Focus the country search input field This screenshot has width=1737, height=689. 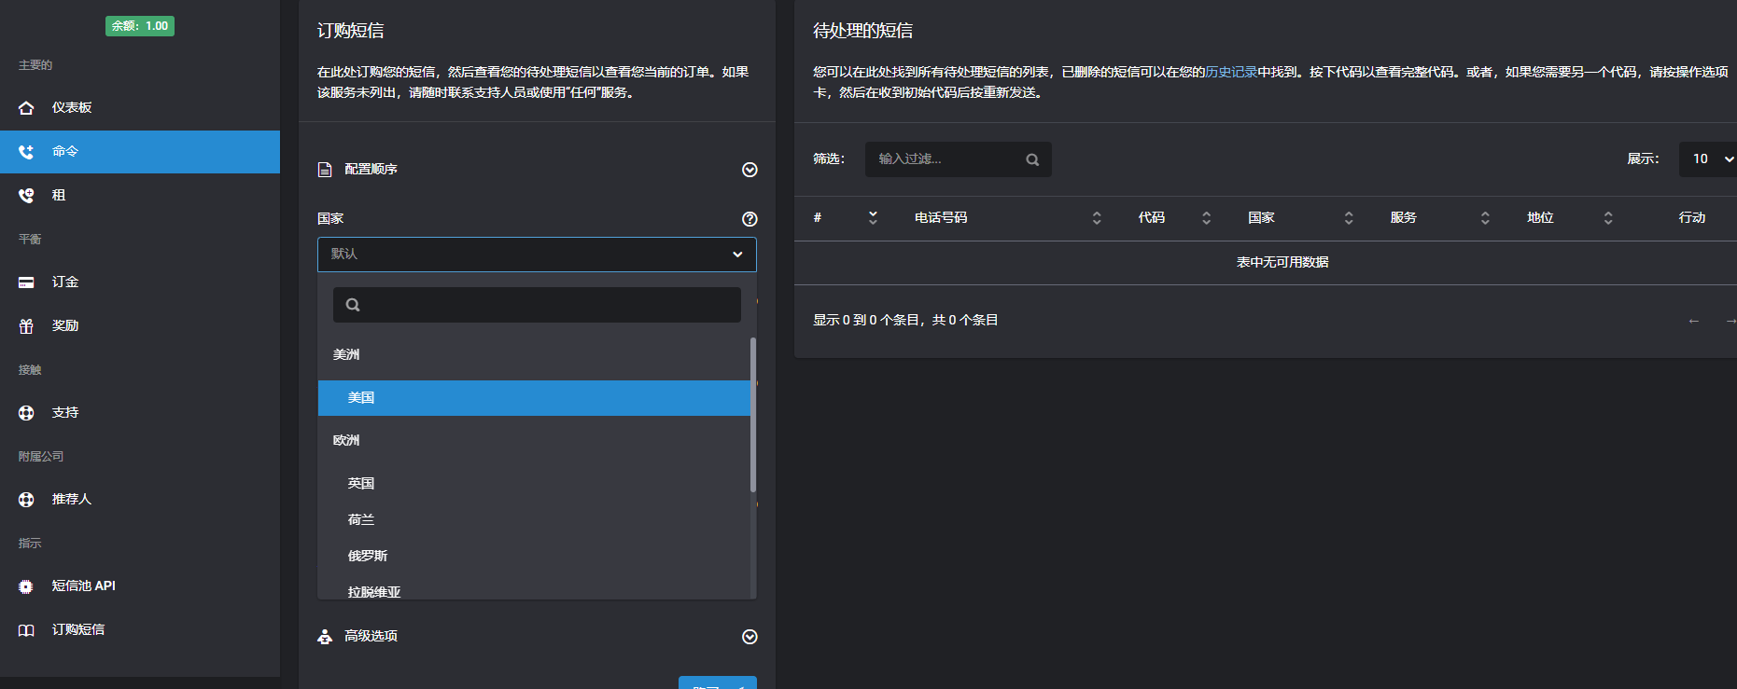pos(537,305)
